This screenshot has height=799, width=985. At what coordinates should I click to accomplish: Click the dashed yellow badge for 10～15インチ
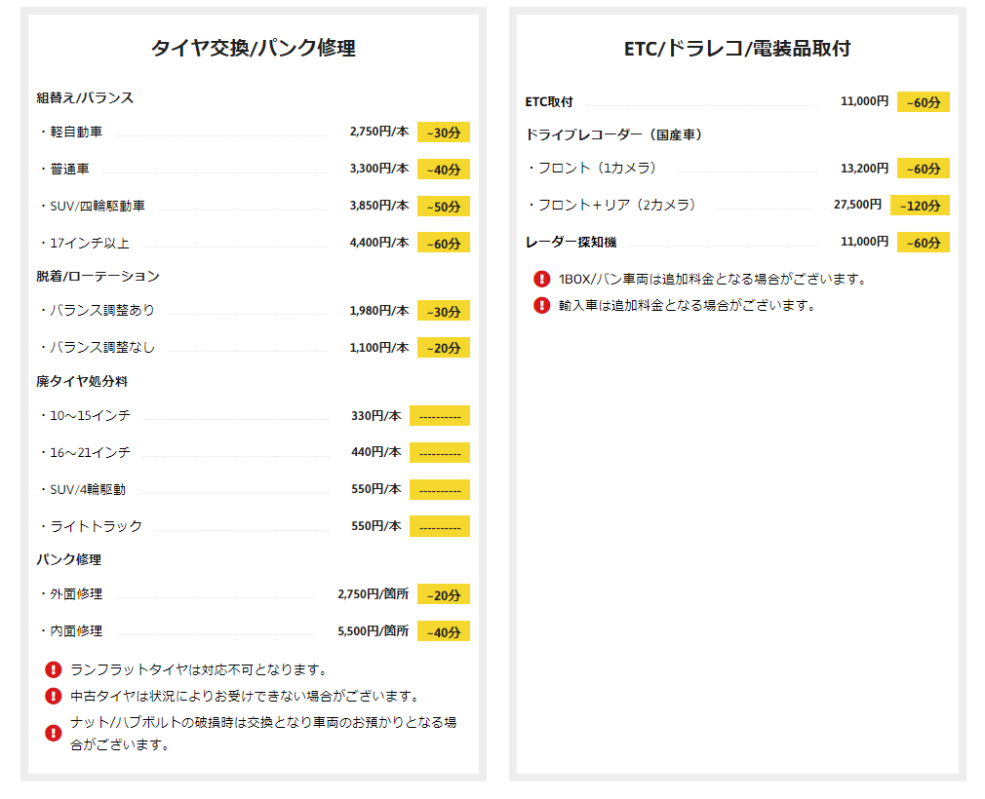click(440, 416)
